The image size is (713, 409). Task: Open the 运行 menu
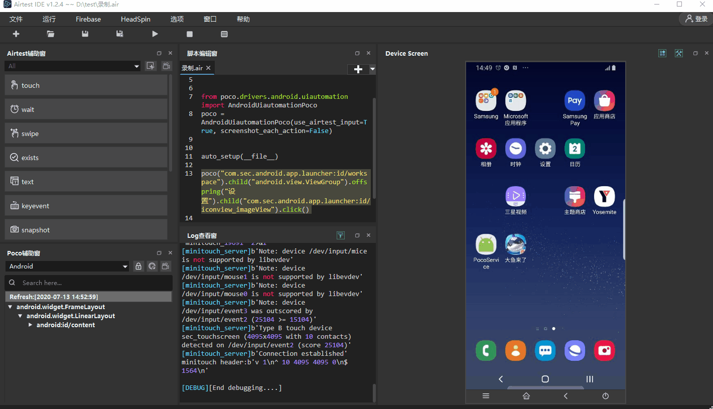[x=49, y=19]
